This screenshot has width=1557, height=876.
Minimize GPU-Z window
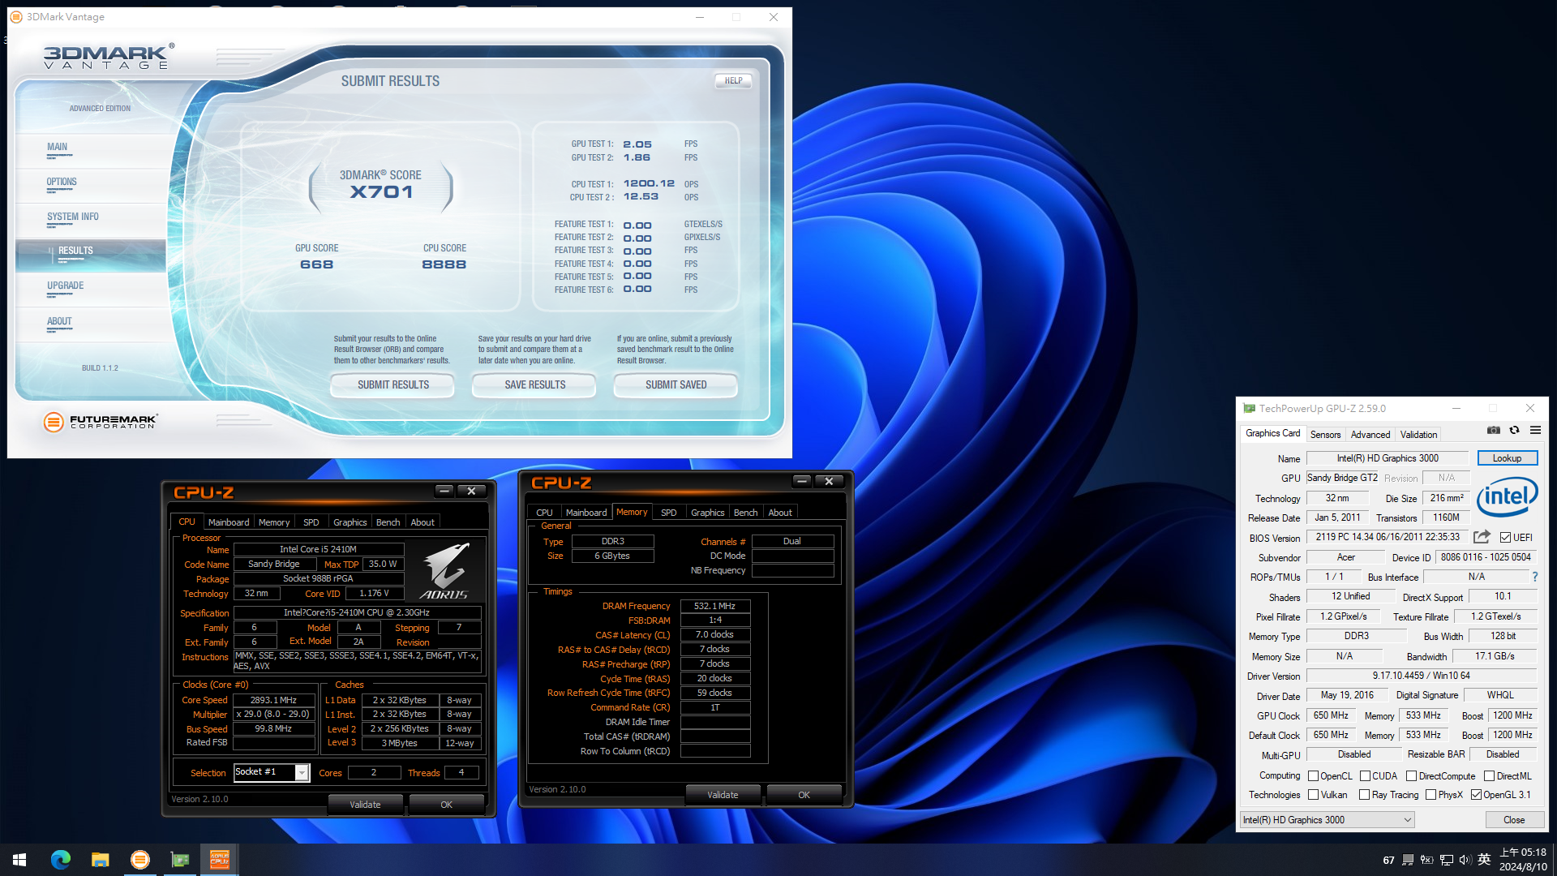(1456, 408)
